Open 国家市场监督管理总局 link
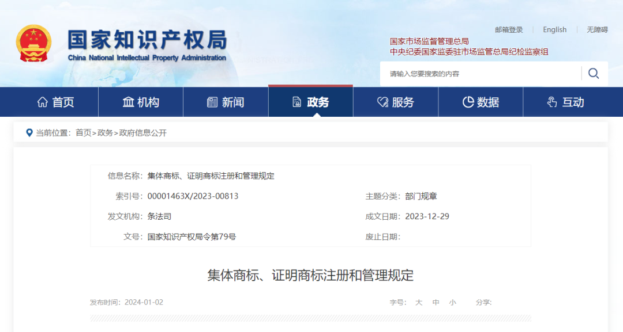 [429, 41]
